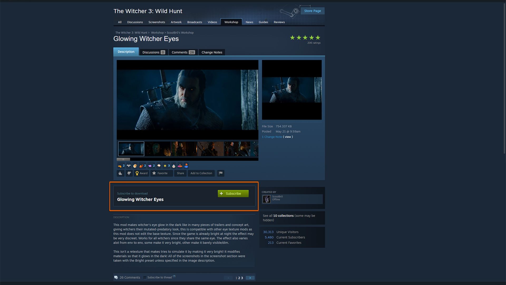Give the mod a thumbs down
506x285 pixels.
(129, 173)
